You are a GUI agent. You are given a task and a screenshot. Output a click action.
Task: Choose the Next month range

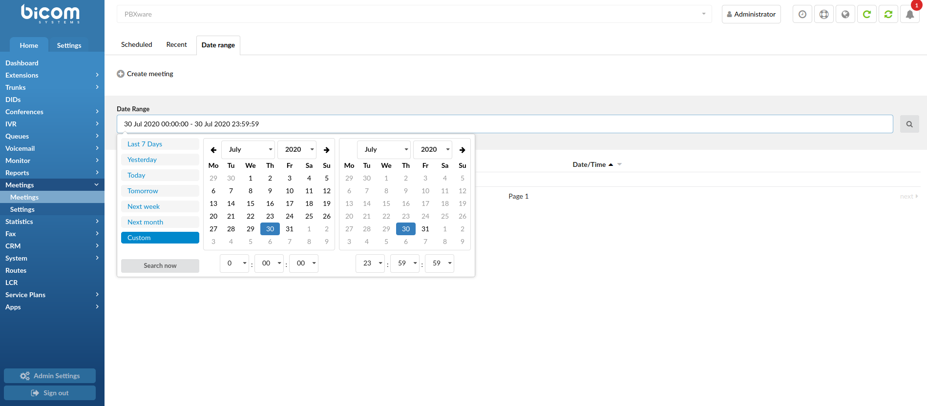160,222
